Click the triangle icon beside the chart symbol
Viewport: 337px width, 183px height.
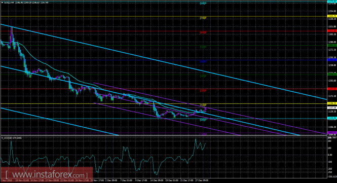pyautogui.click(x=2, y=3)
